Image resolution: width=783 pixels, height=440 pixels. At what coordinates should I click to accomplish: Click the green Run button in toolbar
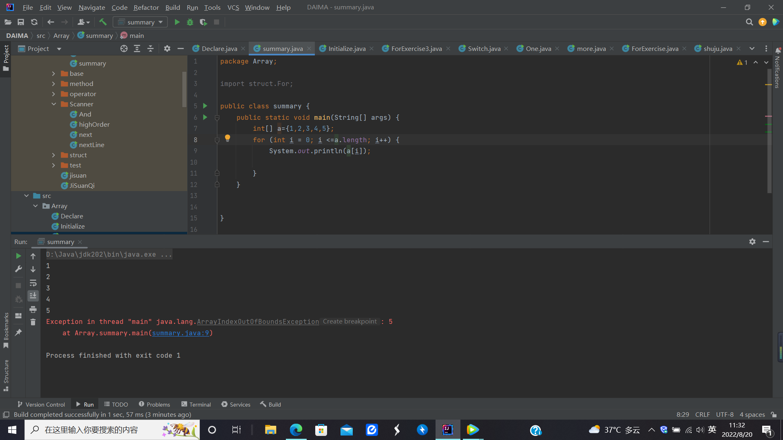click(177, 22)
